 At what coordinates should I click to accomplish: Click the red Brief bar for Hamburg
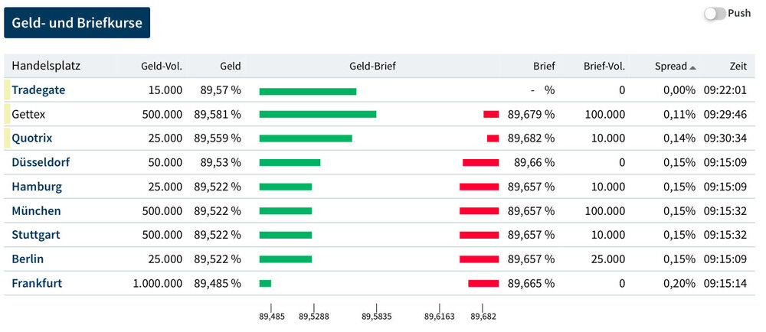tap(479, 187)
